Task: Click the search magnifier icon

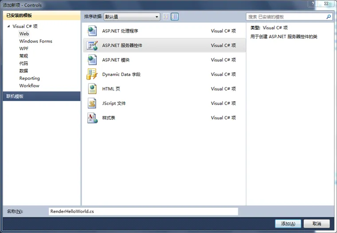Action: point(329,17)
